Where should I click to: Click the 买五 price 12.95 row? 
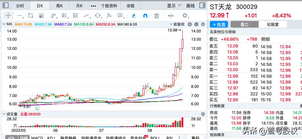pos(234,100)
